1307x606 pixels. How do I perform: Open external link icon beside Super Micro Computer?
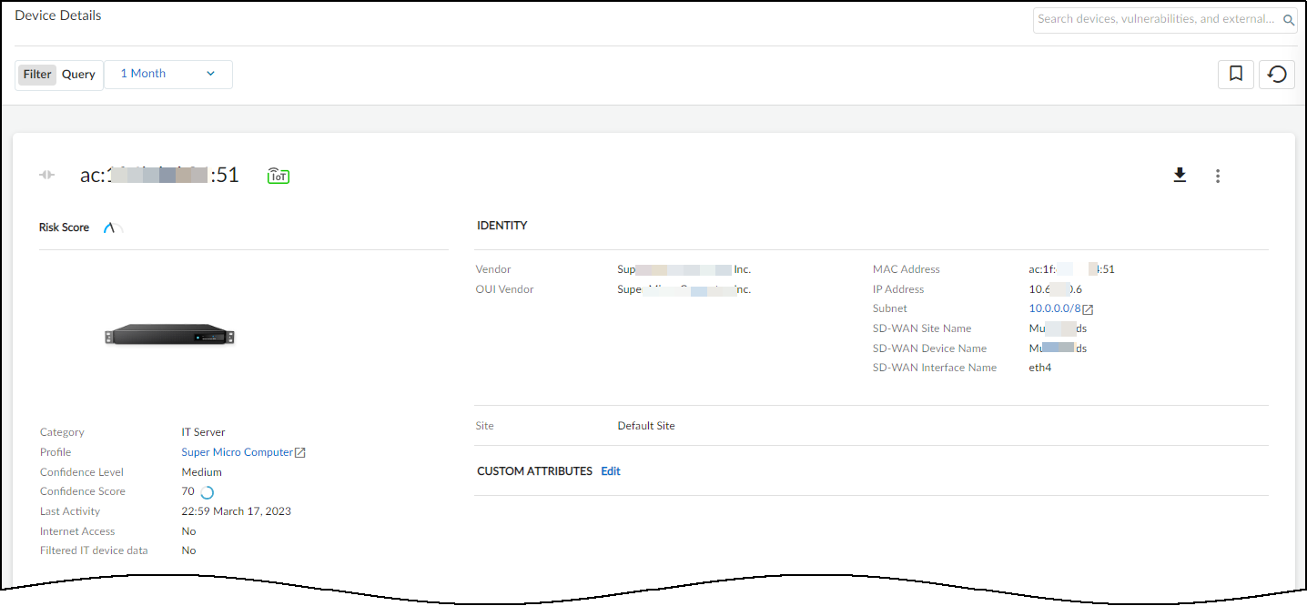click(x=300, y=453)
